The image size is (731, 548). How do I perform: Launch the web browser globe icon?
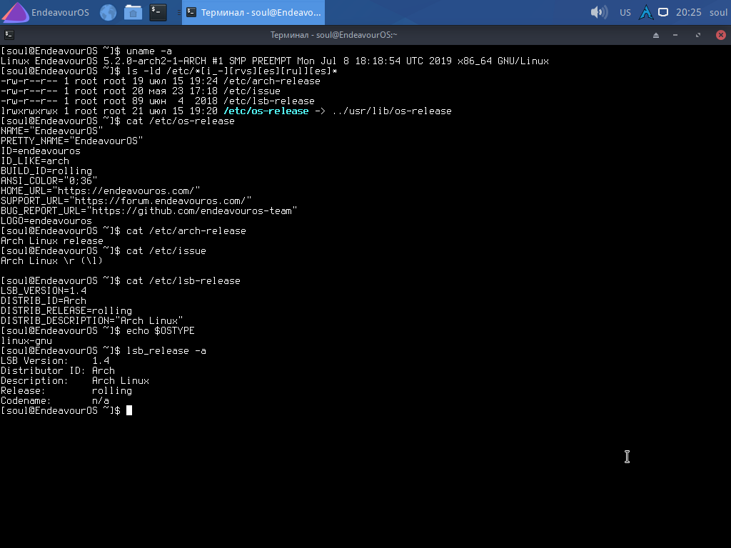point(109,12)
